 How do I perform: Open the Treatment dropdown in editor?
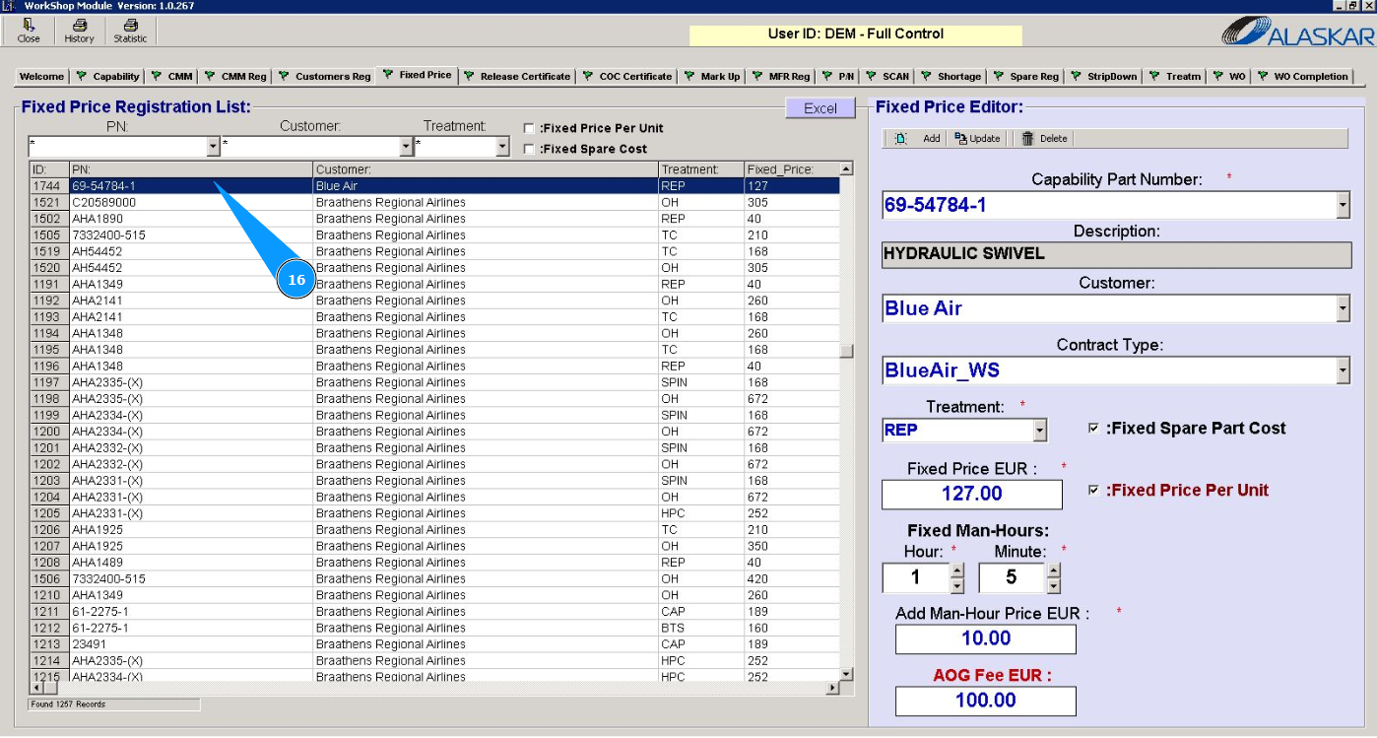[x=1039, y=431]
